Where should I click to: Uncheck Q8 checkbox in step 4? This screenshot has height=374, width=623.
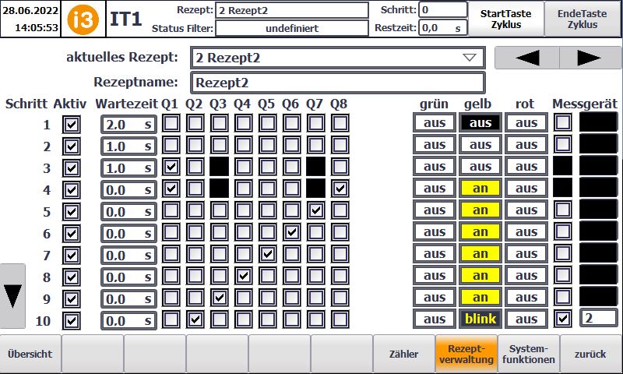tap(340, 189)
